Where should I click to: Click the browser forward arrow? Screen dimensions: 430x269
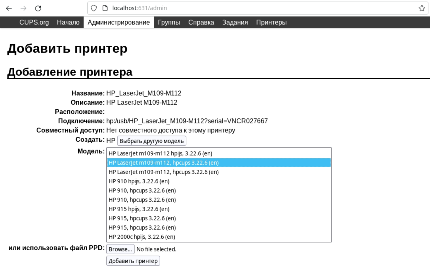pyautogui.click(x=23, y=8)
